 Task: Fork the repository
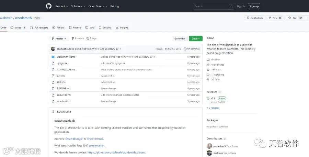(x=275, y=18)
